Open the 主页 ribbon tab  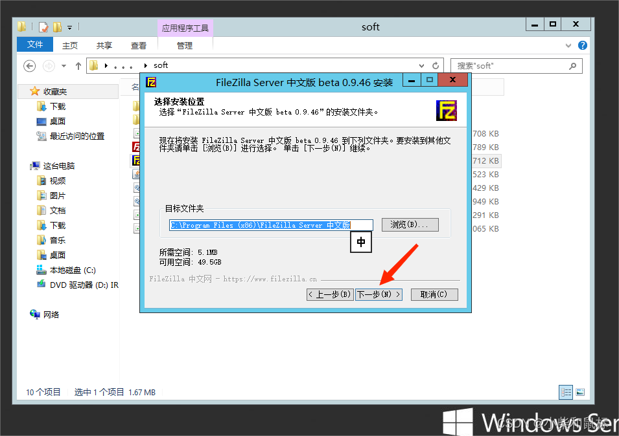coord(70,46)
